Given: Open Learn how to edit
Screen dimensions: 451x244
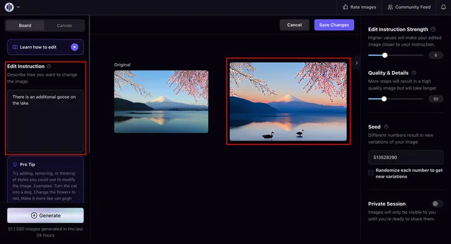Looking at the screenshot, I should [x=46, y=47].
